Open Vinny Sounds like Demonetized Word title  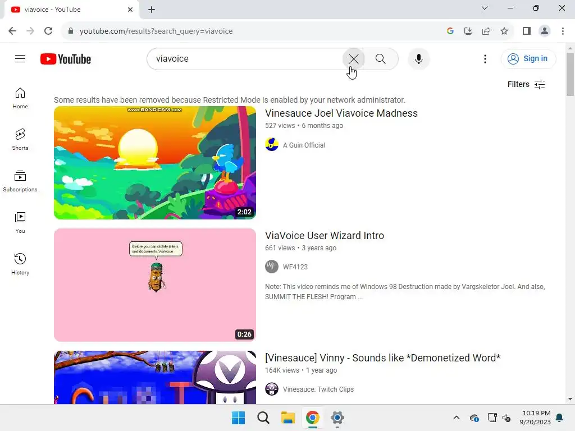(x=383, y=358)
